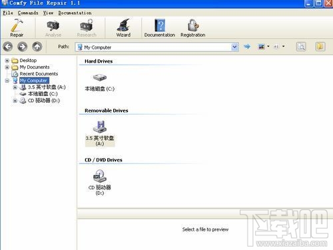This screenshot has width=333, height=250.
Task: Open the Path combo box dropdown
Action: (x=234, y=47)
